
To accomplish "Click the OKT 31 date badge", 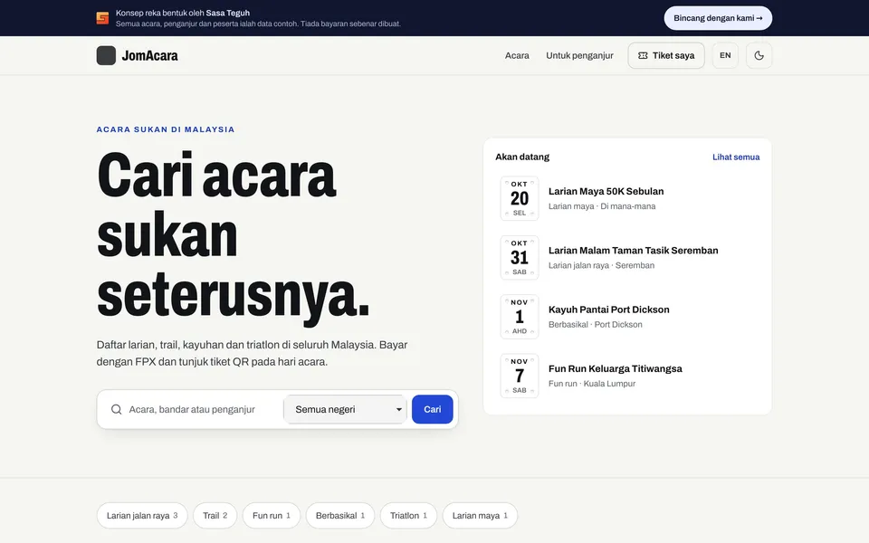I will [x=520, y=258].
